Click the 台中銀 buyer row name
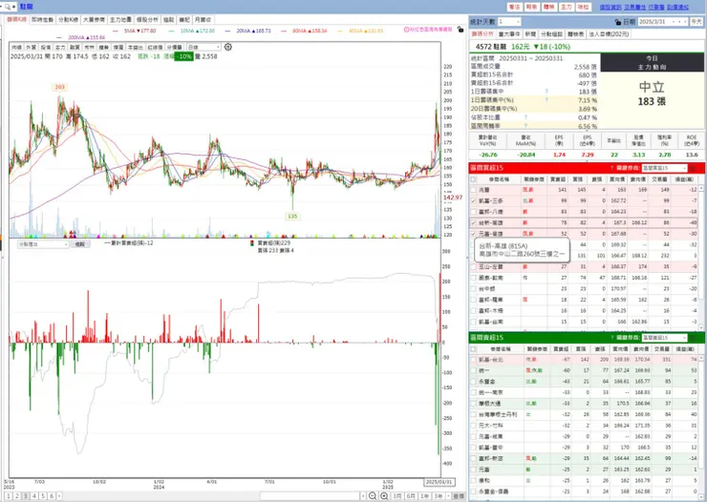The width and height of the screenshot is (707, 502). click(x=487, y=288)
